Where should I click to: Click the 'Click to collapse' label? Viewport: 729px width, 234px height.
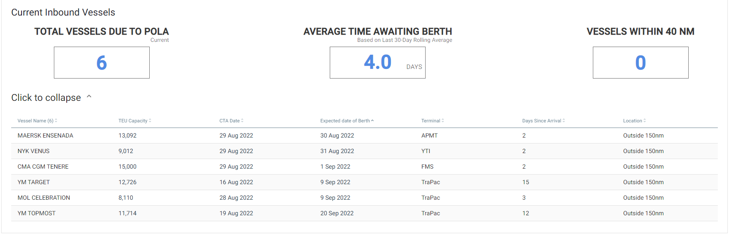pyautogui.click(x=46, y=98)
